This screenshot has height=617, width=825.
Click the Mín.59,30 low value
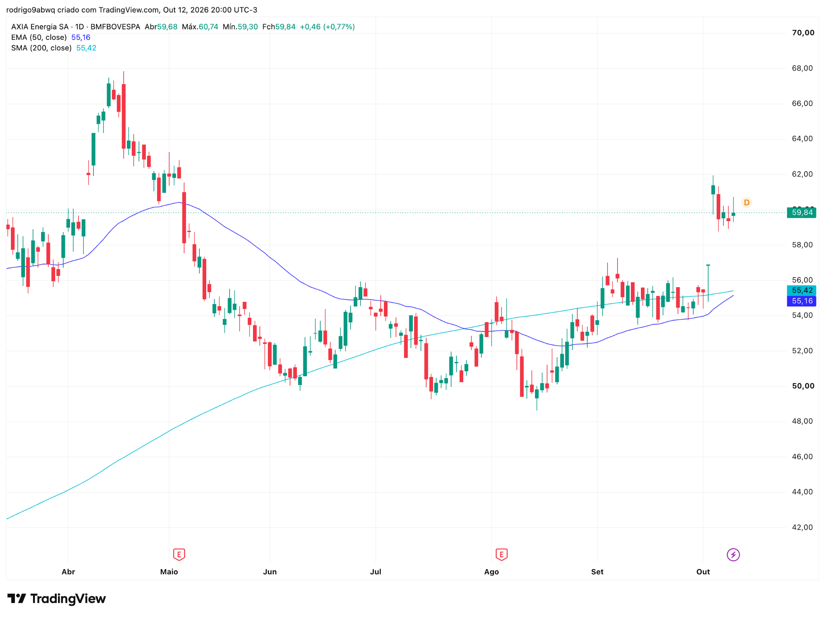click(x=240, y=27)
